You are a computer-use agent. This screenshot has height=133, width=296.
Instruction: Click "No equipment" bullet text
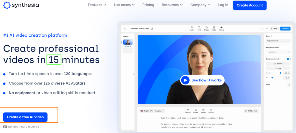tap(22, 93)
